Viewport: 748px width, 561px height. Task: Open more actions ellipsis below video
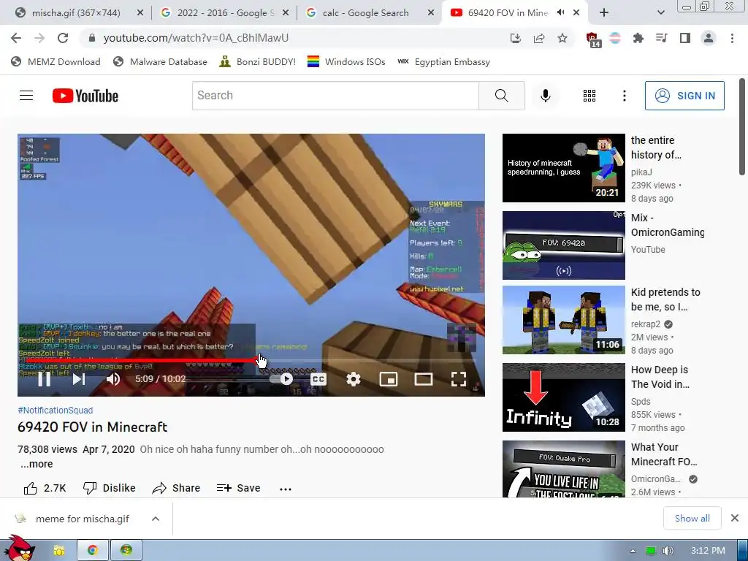pos(286,489)
